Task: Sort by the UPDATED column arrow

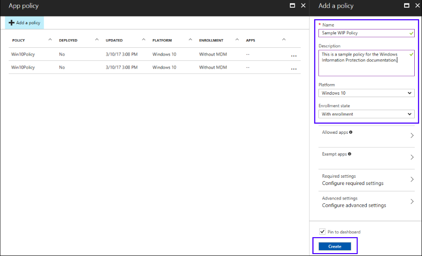Action: 143,40
